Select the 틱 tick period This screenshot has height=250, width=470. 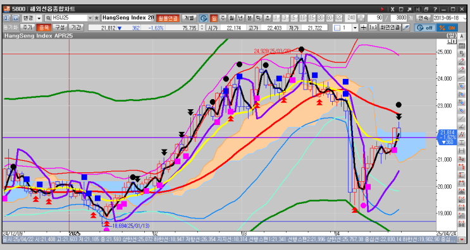pos(258,18)
